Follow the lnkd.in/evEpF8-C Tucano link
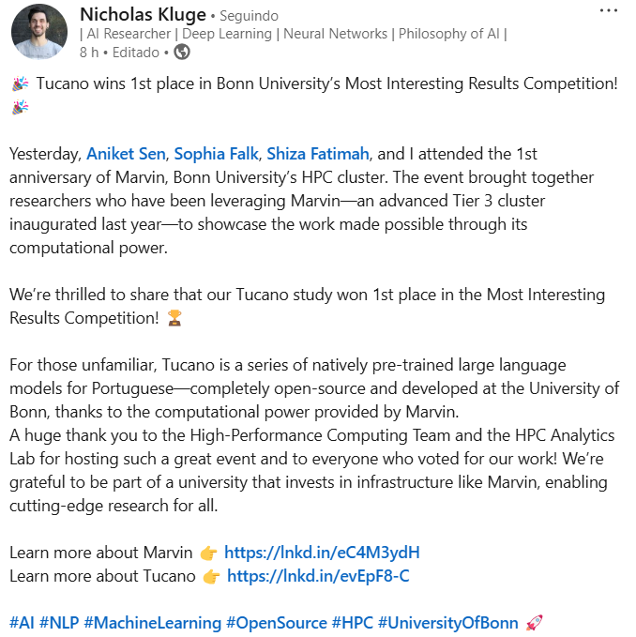 [318, 576]
